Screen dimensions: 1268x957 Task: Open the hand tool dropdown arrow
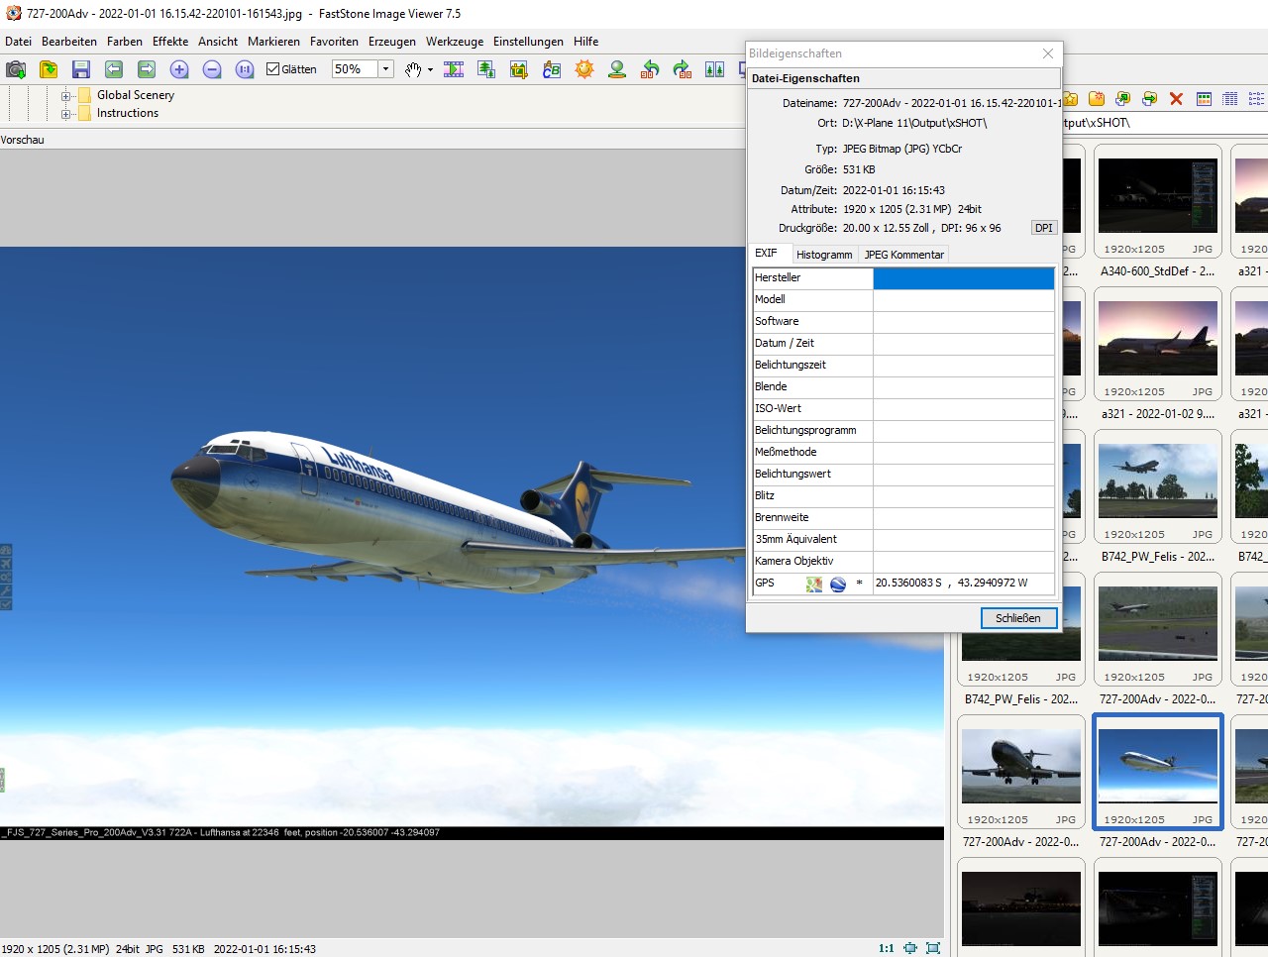[x=430, y=70]
